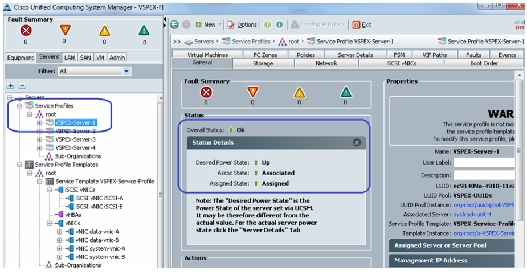This screenshot has width=527, height=275.
Task: Open the Boot Order tab
Action: click(484, 63)
